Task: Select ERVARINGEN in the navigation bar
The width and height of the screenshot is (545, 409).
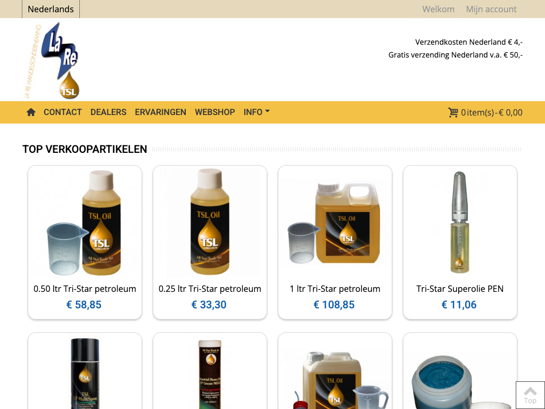Action: [161, 112]
